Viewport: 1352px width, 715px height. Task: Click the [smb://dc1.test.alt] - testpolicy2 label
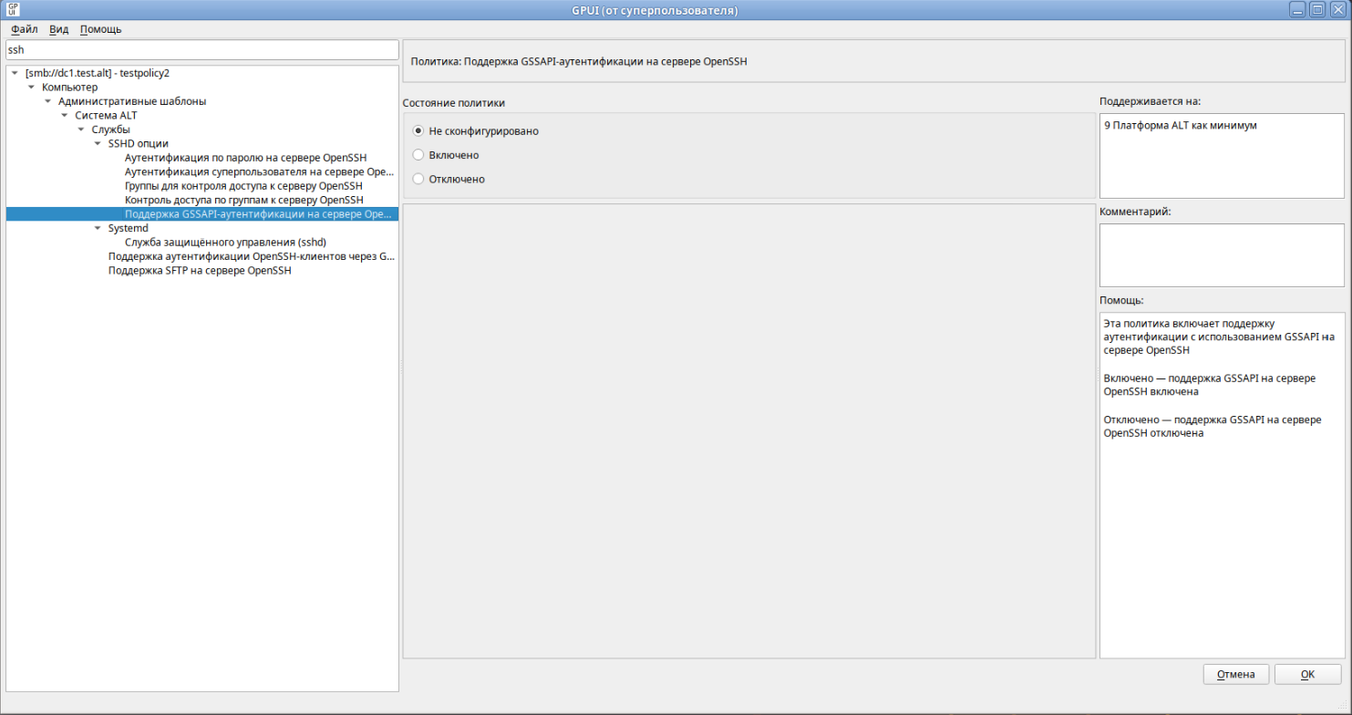98,73
